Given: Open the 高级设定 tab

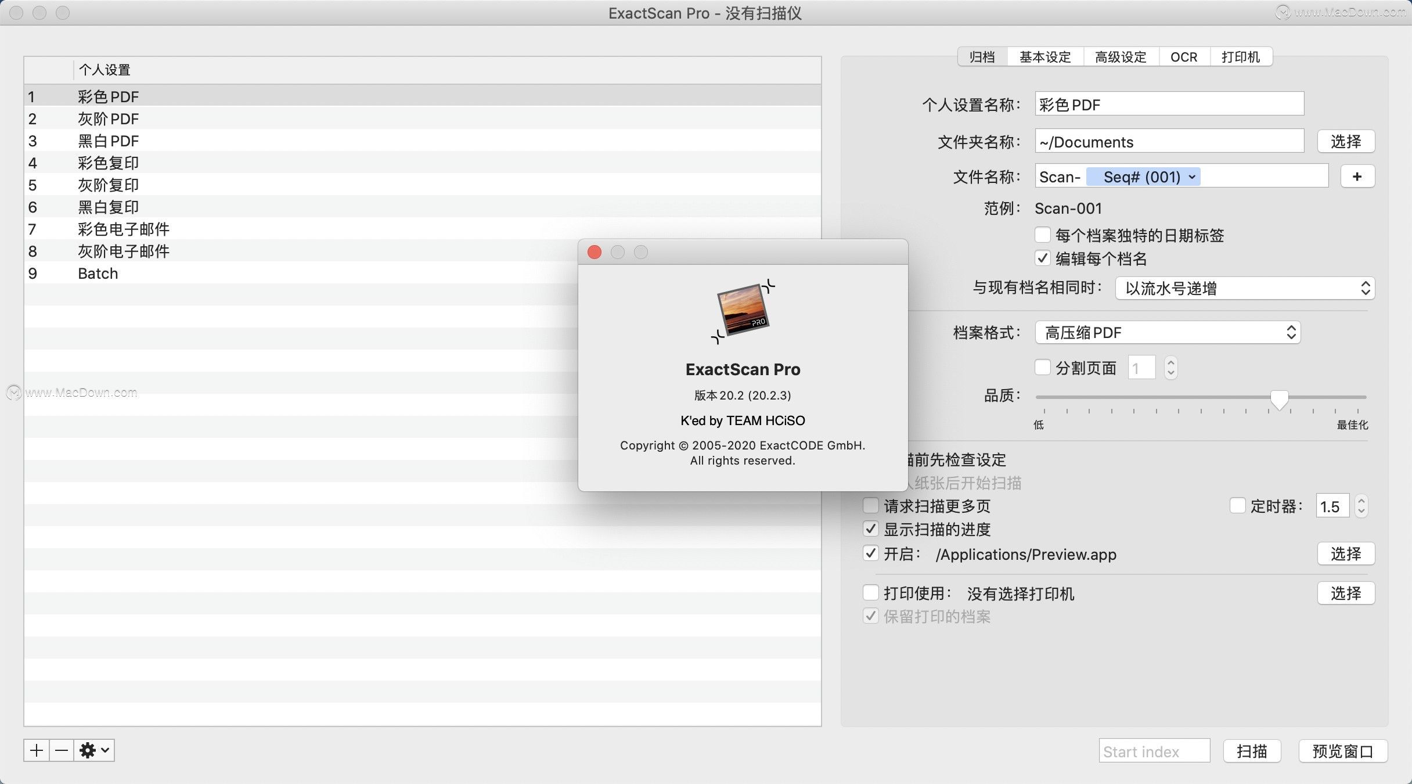Looking at the screenshot, I should click(x=1121, y=57).
